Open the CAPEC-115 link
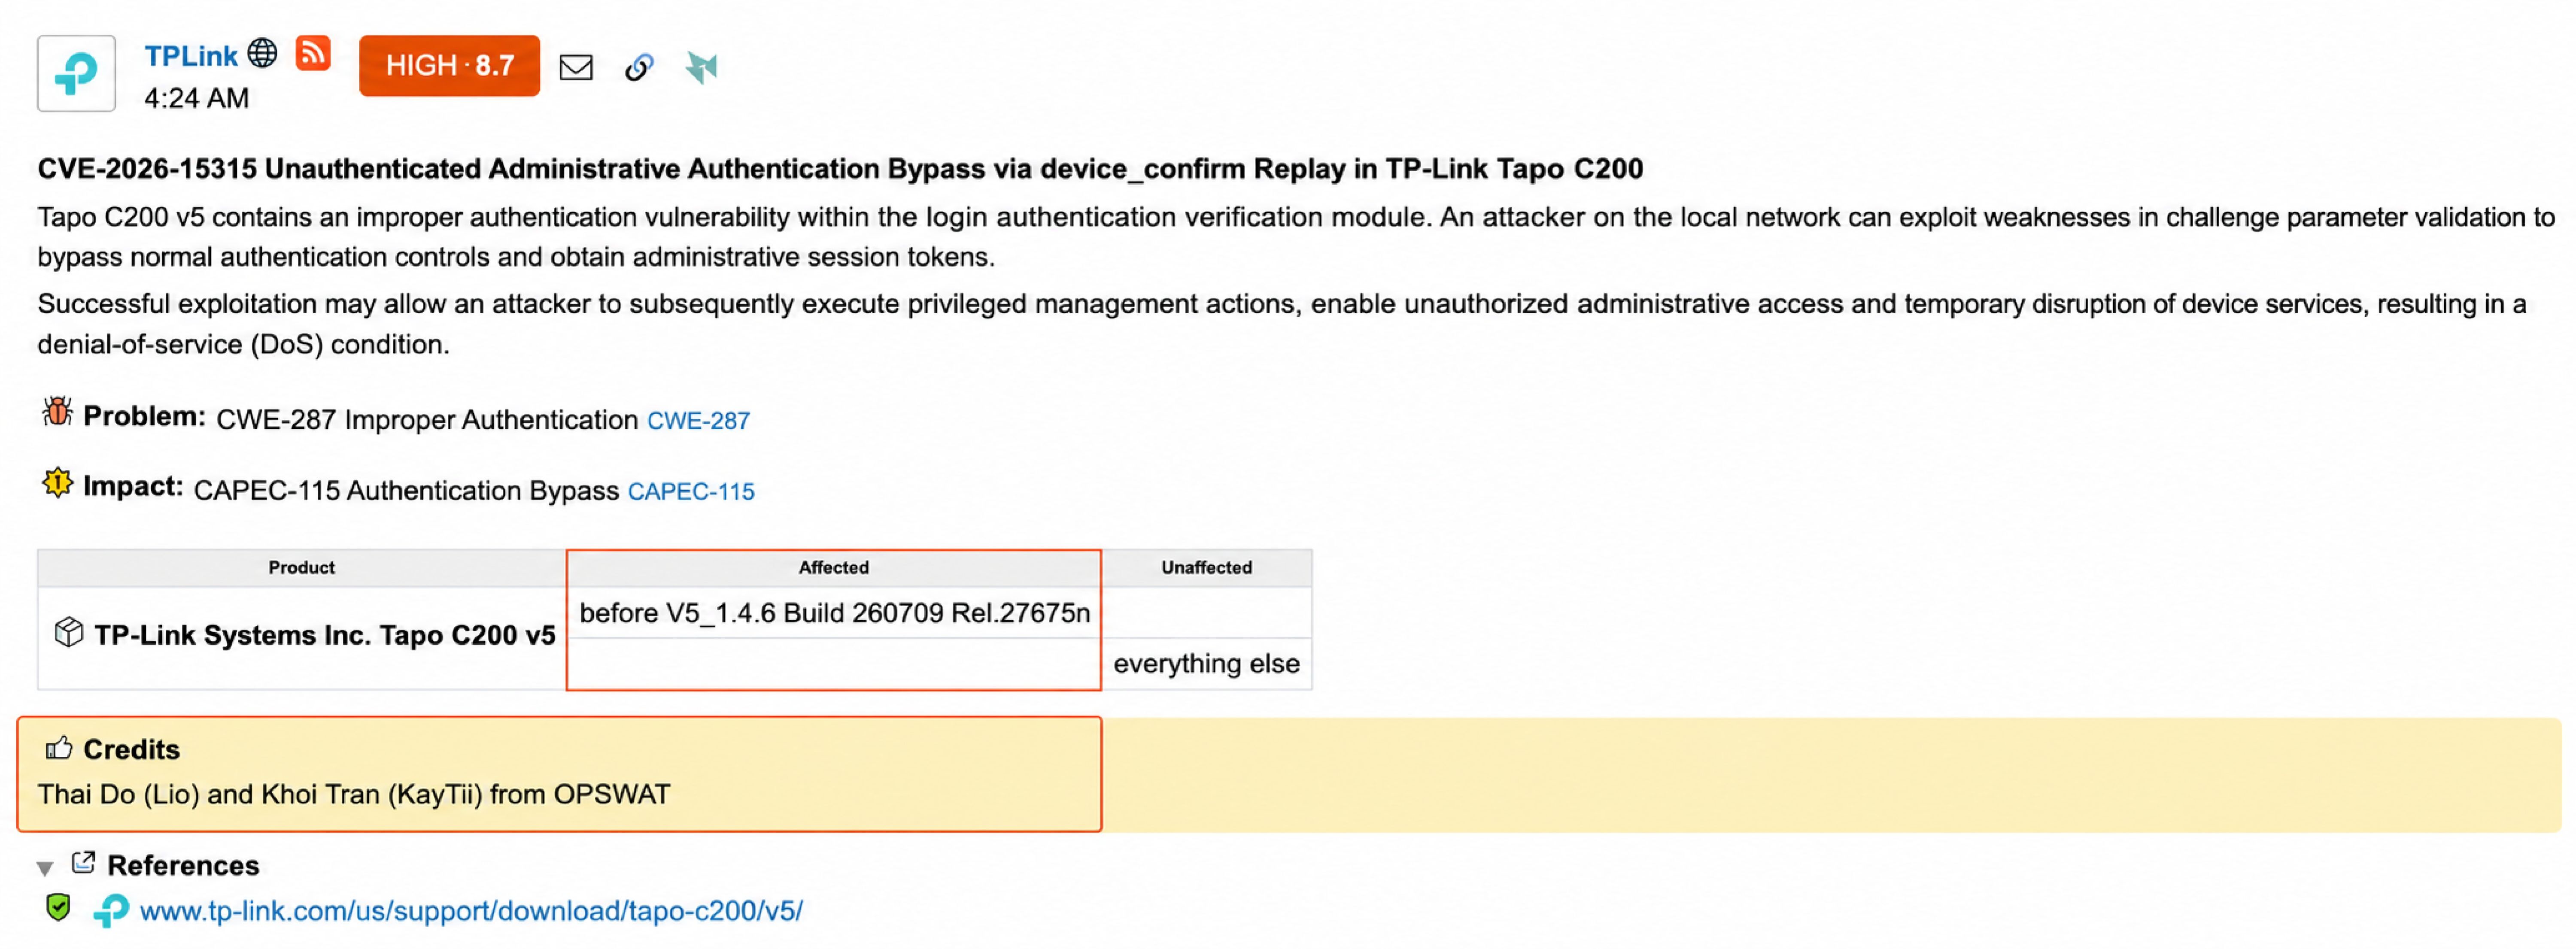This screenshot has width=2576, height=949. (691, 492)
